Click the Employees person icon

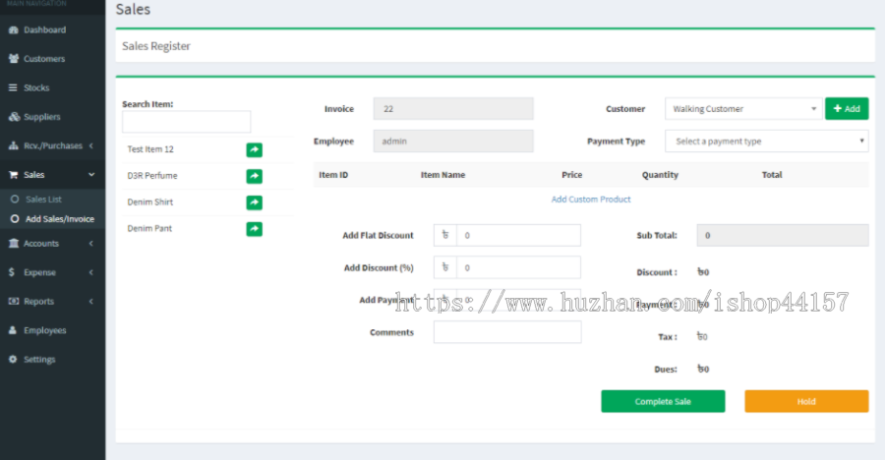point(13,330)
